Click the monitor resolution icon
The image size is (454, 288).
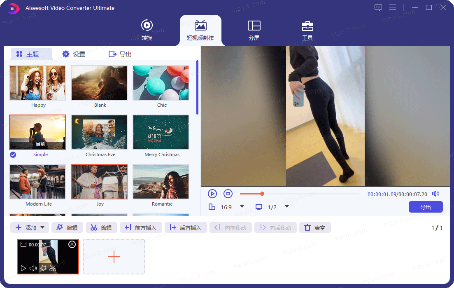pyautogui.click(x=259, y=207)
